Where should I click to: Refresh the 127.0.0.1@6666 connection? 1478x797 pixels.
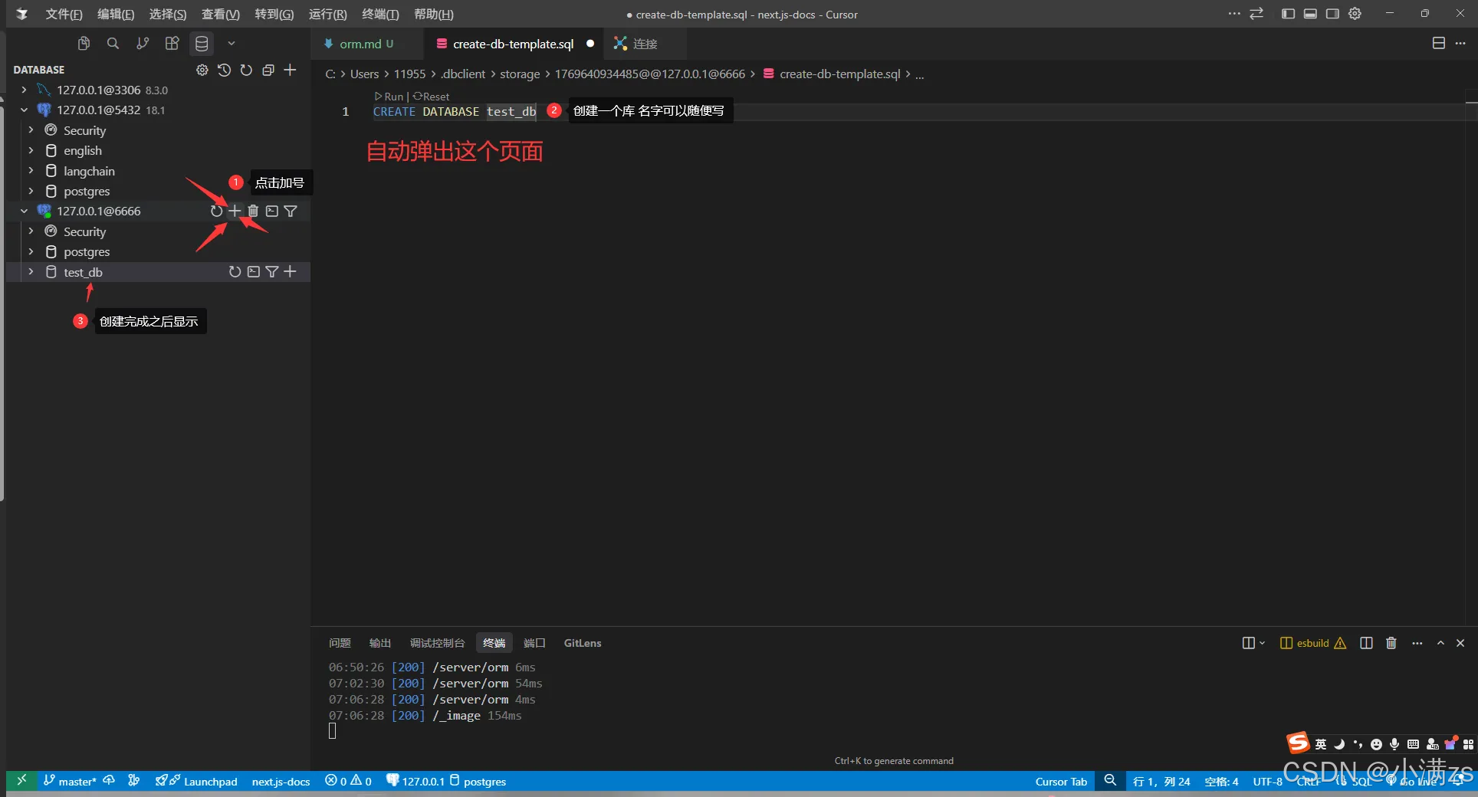pos(216,211)
